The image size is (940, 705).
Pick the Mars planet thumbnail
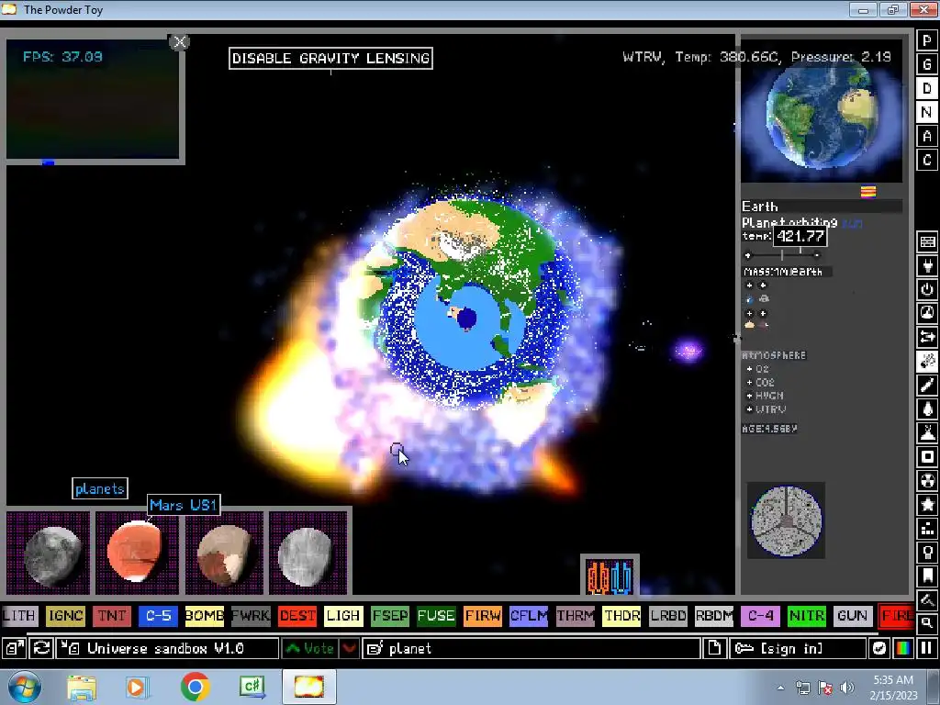click(138, 553)
